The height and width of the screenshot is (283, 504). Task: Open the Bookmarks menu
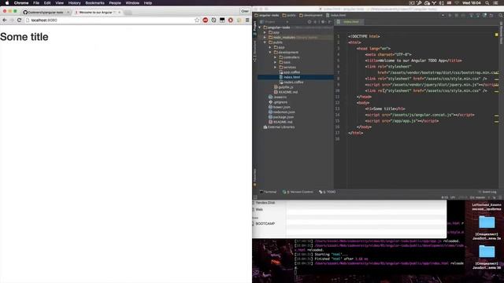pyautogui.click(x=94, y=3)
